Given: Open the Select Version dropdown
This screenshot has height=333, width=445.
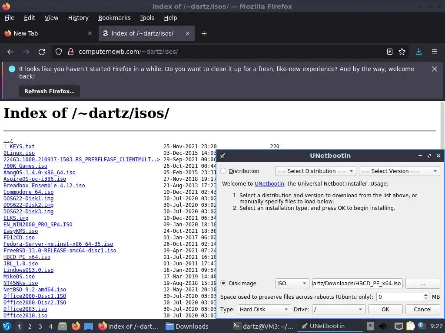Looking at the screenshot, I should [x=399, y=171].
